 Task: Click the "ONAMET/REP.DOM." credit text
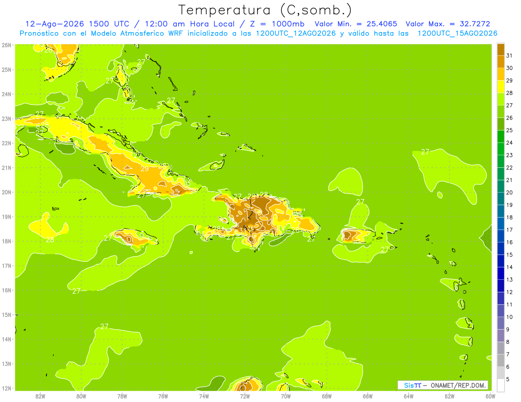(x=458, y=385)
